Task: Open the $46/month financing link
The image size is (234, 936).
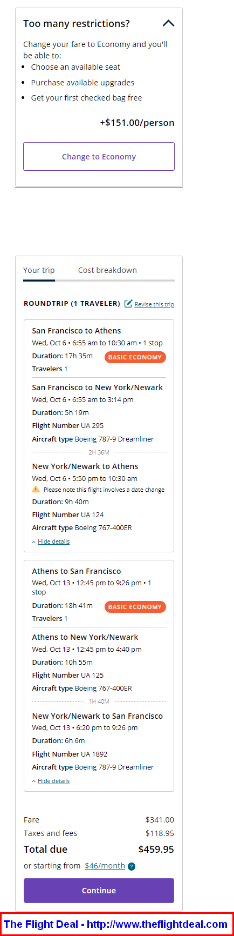Action: coord(105,866)
